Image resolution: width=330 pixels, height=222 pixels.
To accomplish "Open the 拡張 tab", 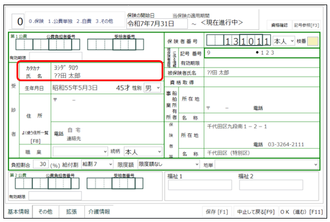I will click(x=71, y=212).
